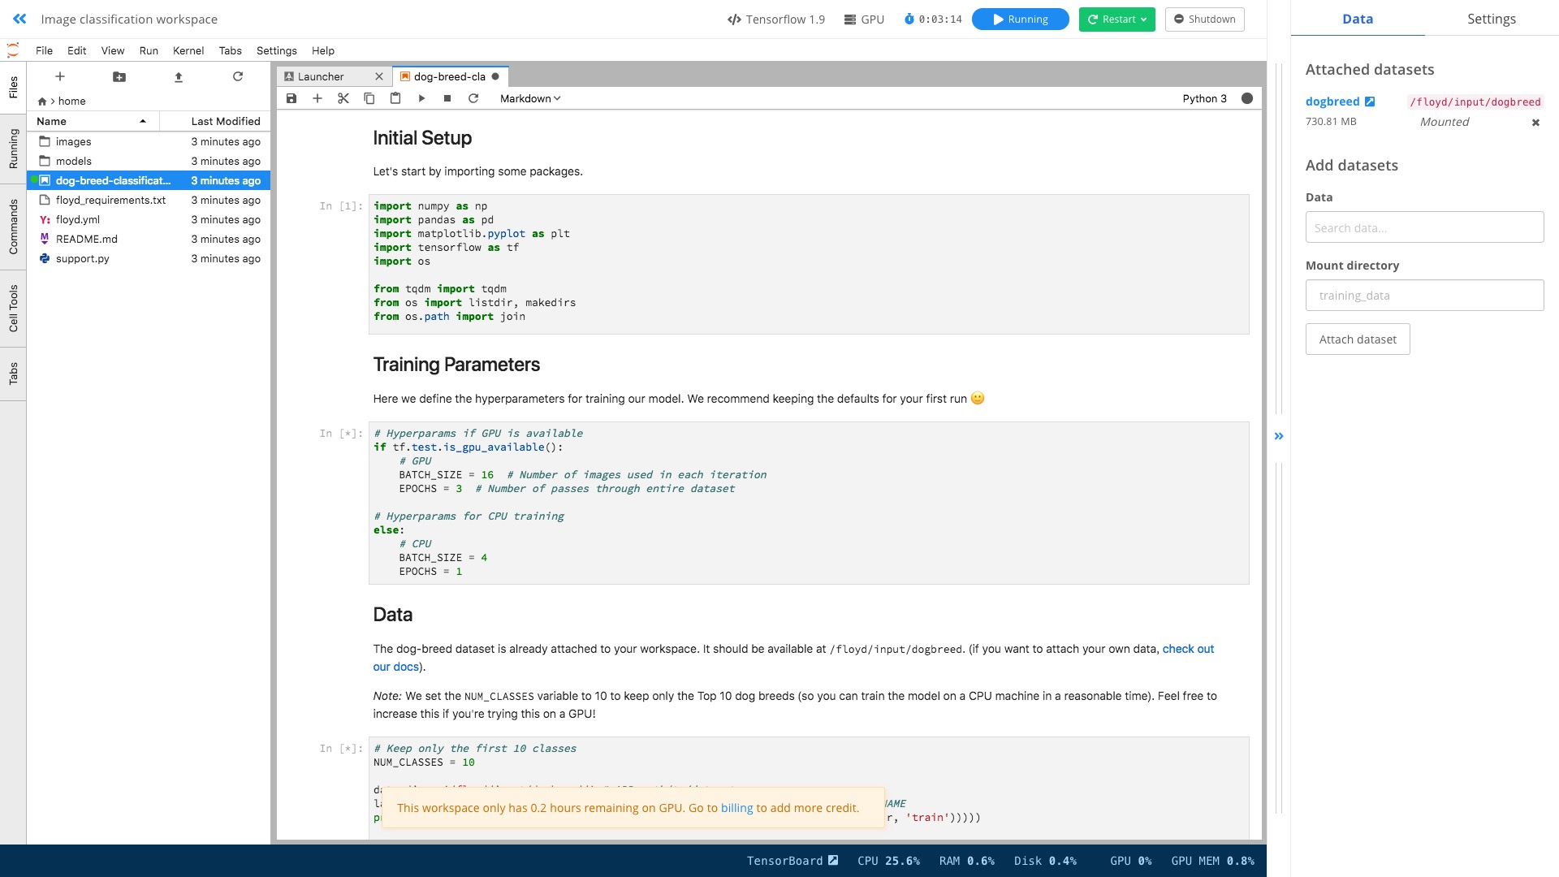
Task: Follow the billing link in the warning
Action: 736,808
